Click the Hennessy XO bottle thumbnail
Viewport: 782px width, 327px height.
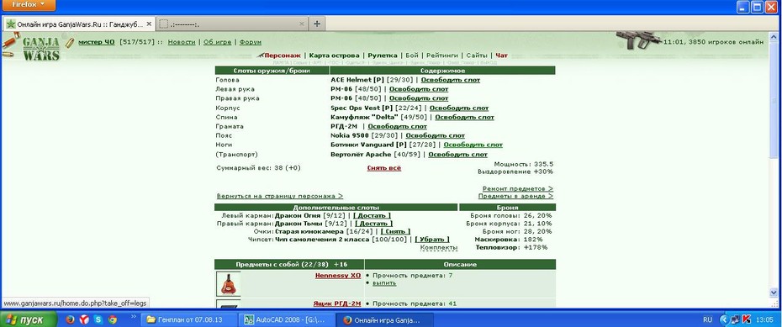tap(228, 284)
